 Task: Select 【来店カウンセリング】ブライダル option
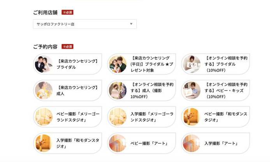point(68,64)
